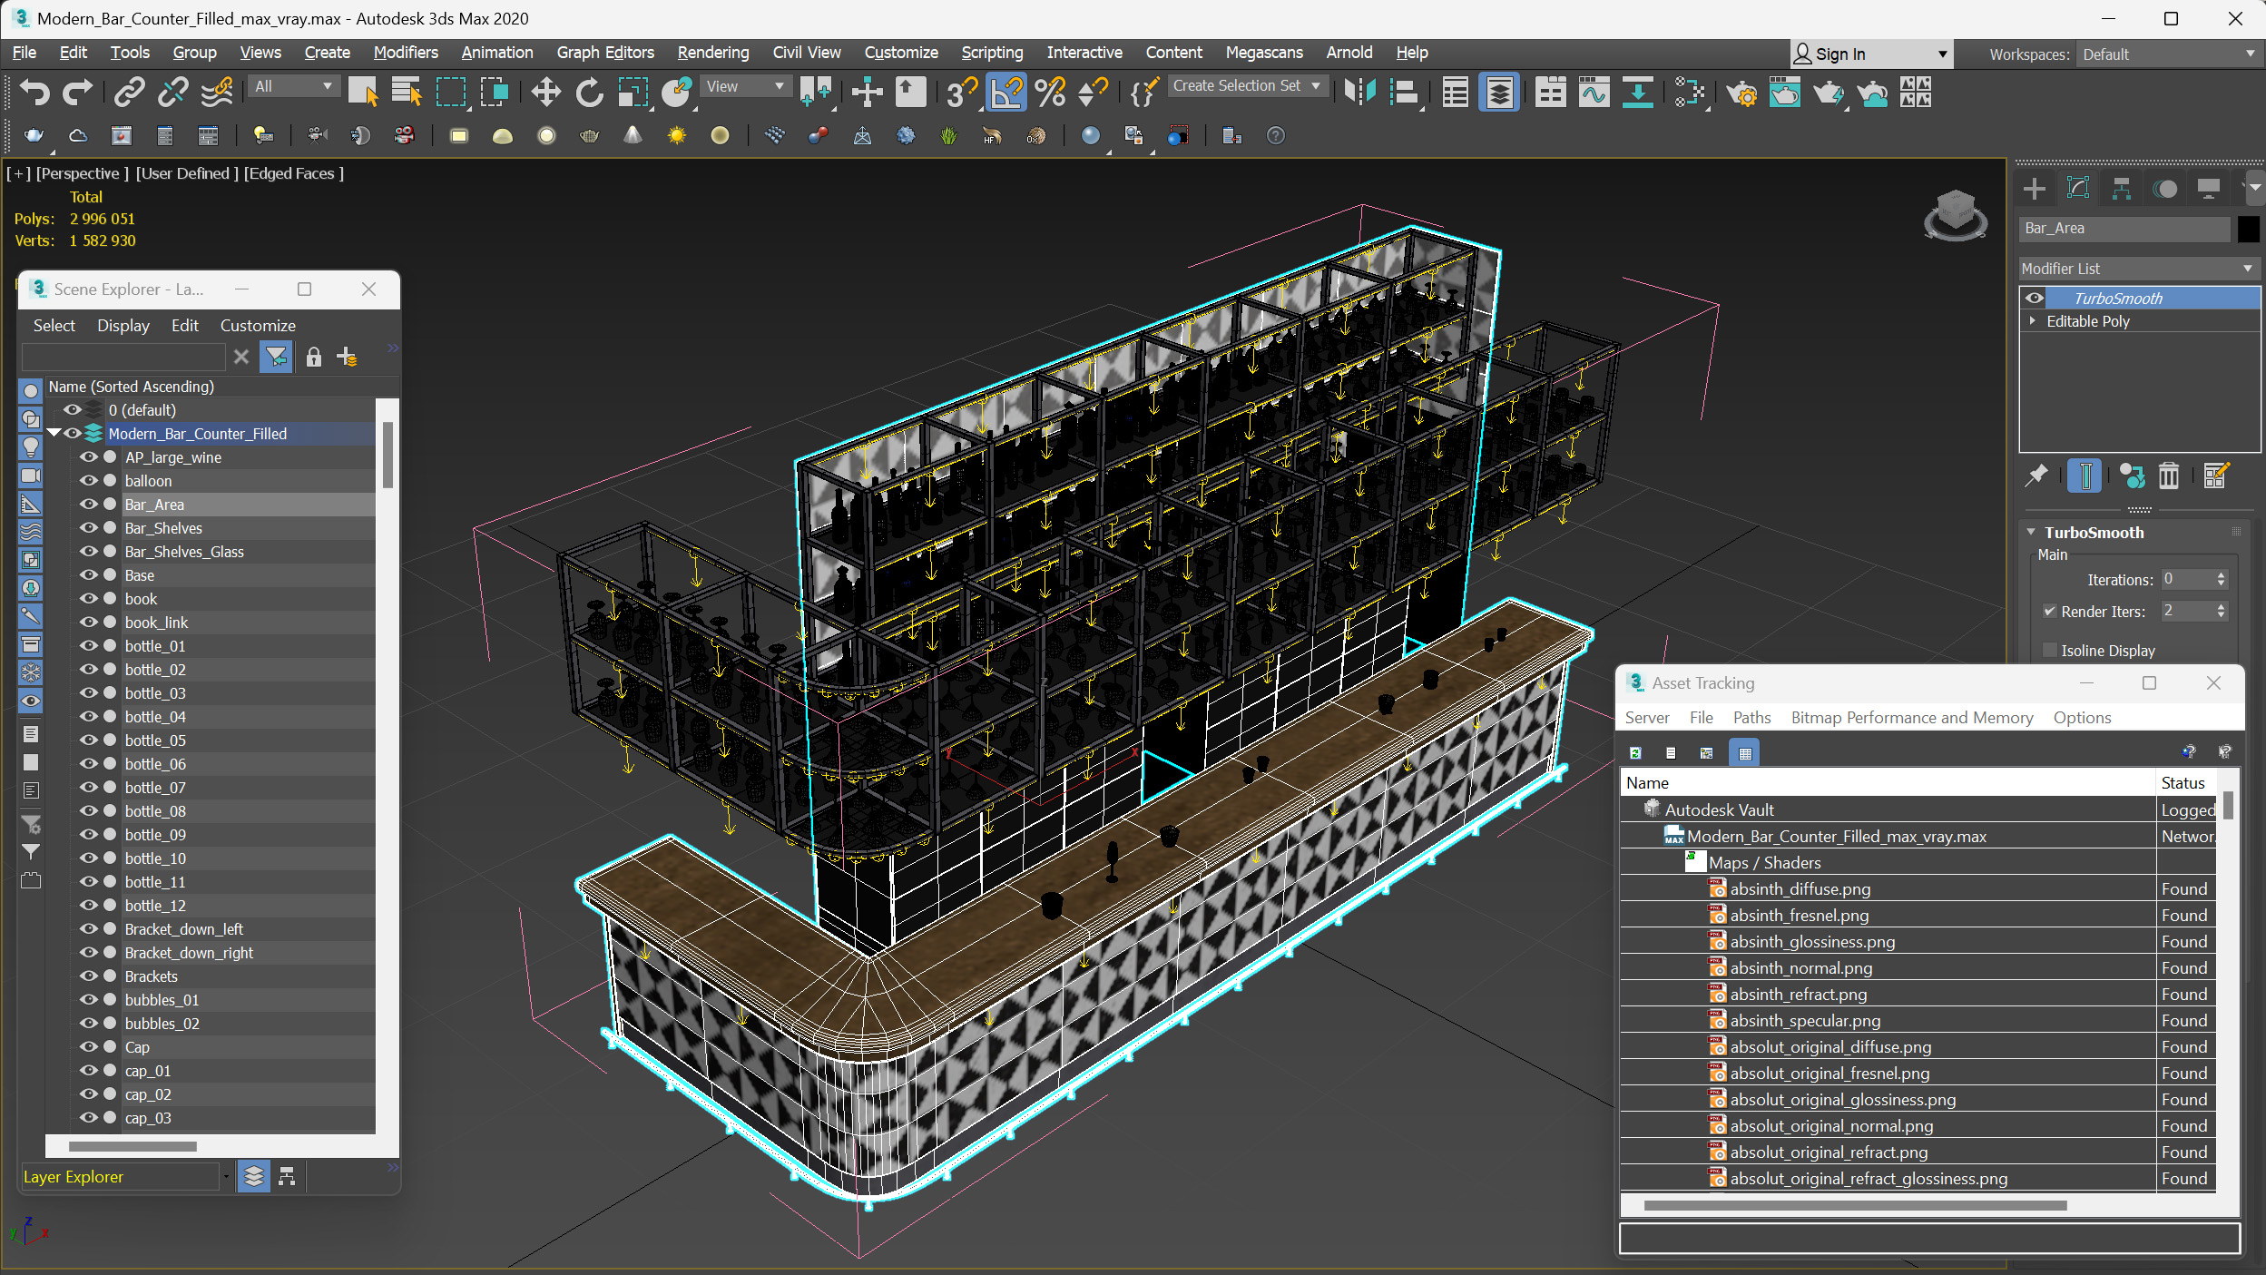Click the Sort by Layer icon at explorer bottom
The width and height of the screenshot is (2266, 1275).
(x=254, y=1176)
